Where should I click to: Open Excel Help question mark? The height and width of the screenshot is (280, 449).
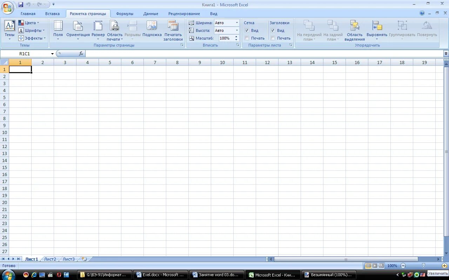tap(422, 13)
